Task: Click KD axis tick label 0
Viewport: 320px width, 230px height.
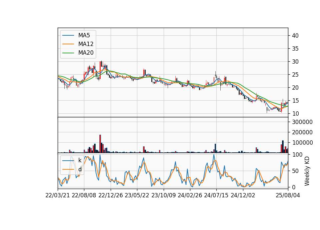Action: point(294,187)
